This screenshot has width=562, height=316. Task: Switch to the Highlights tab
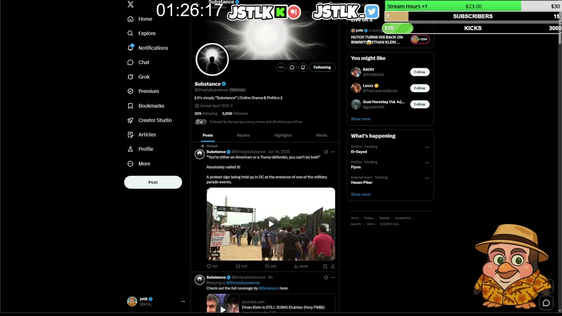283,135
